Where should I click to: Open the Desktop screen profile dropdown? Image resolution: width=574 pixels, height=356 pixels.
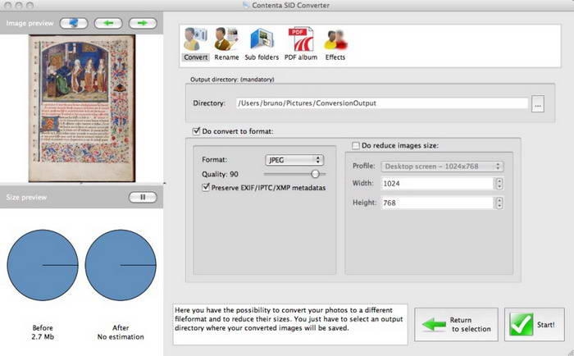[442, 167]
